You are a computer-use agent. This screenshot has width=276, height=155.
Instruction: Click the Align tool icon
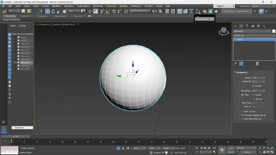pos(160,11)
